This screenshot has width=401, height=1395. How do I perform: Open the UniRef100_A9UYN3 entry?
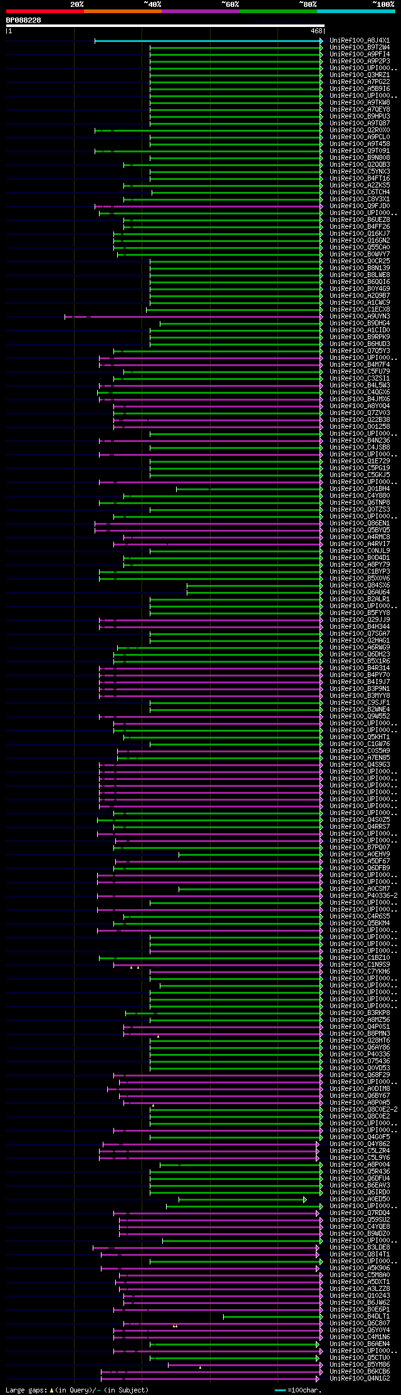click(x=360, y=317)
